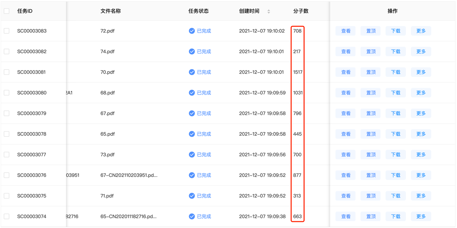Check the checkbox for row SC00003074
457x228 pixels.
point(6,216)
